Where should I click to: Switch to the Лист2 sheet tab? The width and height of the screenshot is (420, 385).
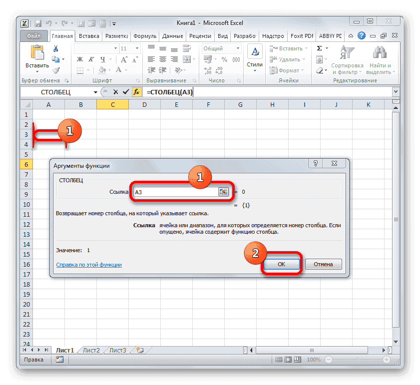click(91, 350)
